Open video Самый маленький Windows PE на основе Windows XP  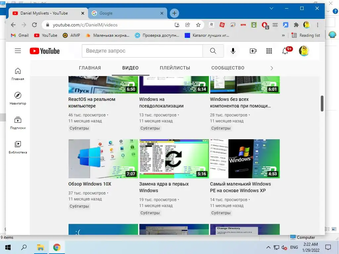pos(240,187)
